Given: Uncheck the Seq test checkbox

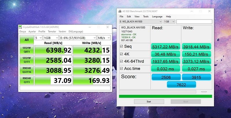Looking at the screenshot, I should tap(121, 46).
